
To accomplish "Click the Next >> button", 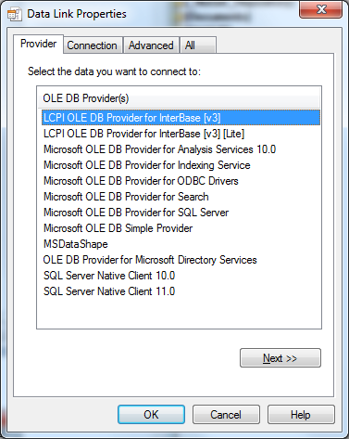I will [x=280, y=358].
